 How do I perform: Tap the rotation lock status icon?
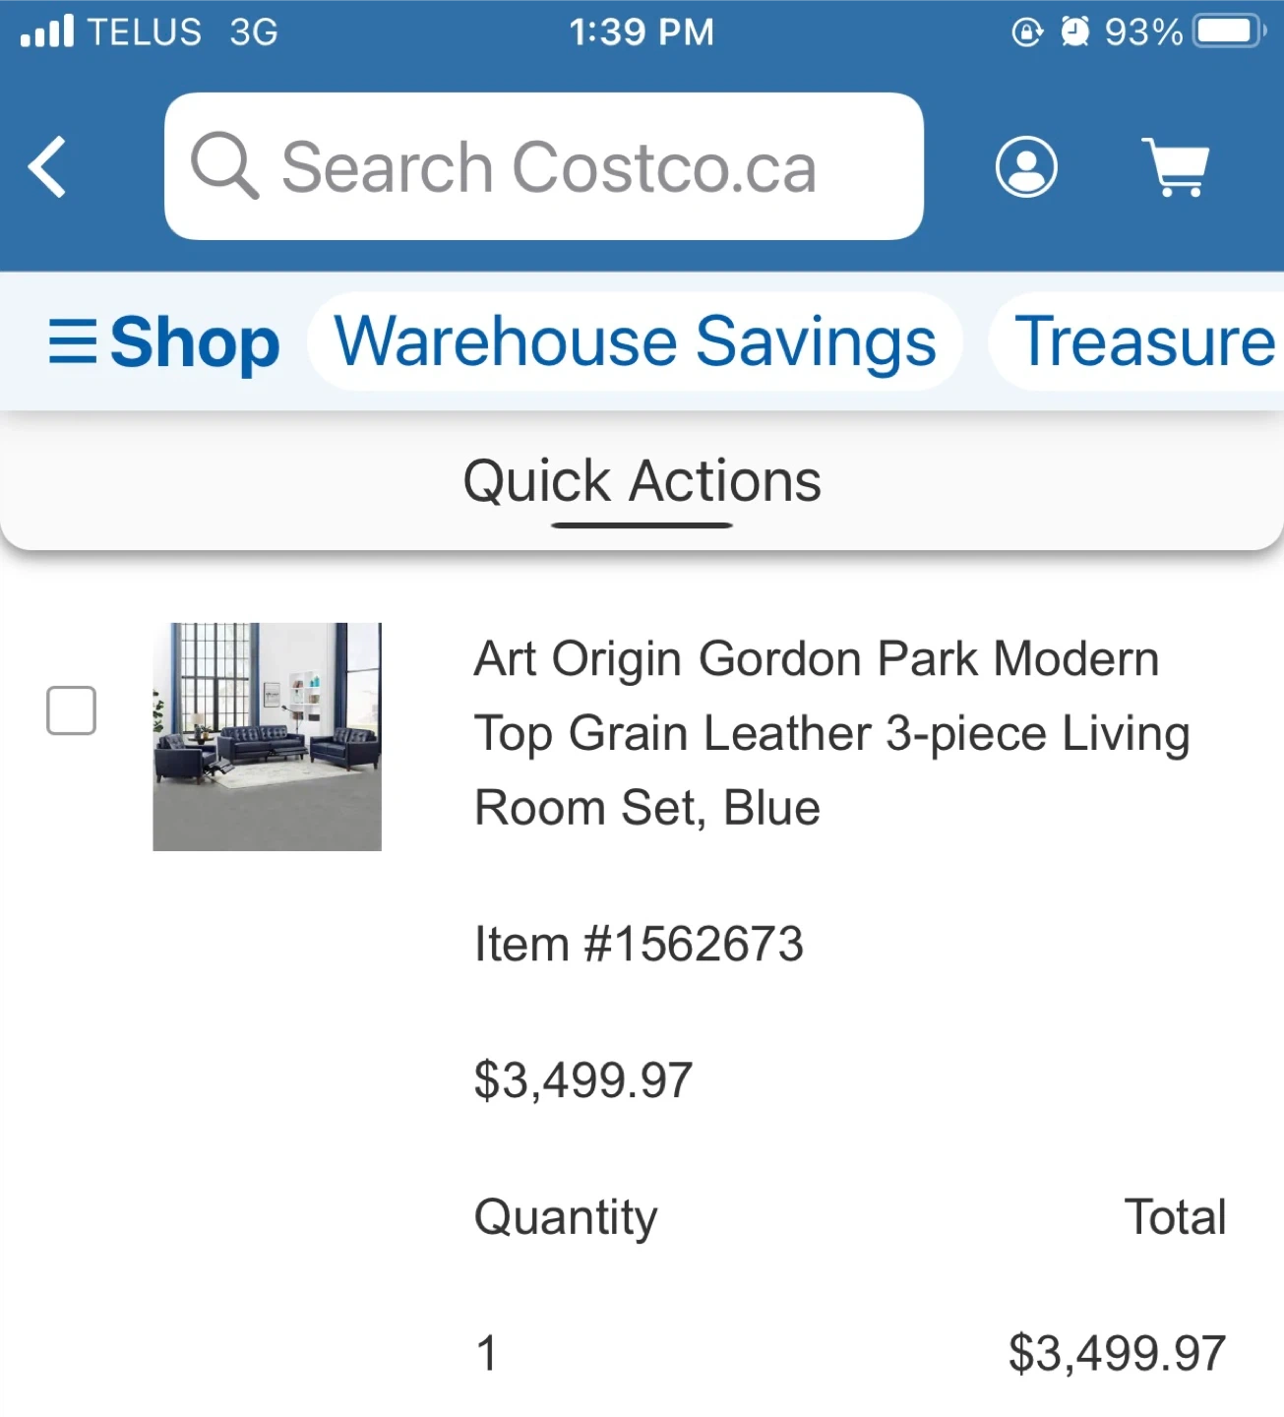[x=1026, y=31]
